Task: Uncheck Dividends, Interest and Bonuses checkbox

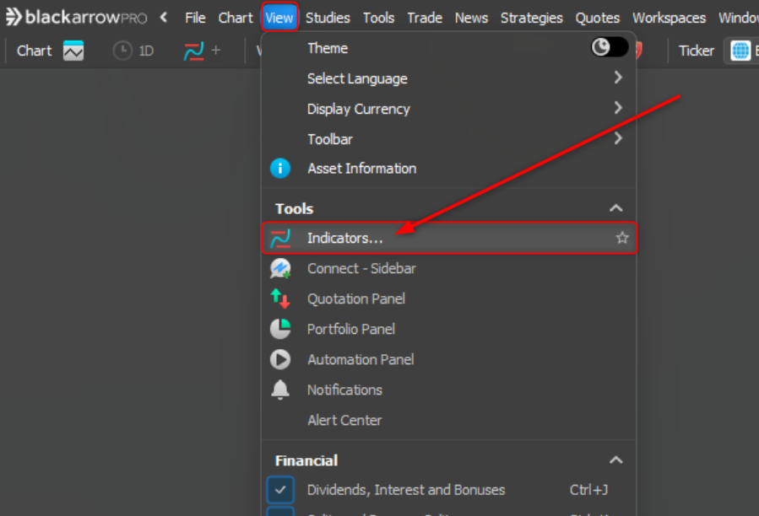Action: click(280, 490)
